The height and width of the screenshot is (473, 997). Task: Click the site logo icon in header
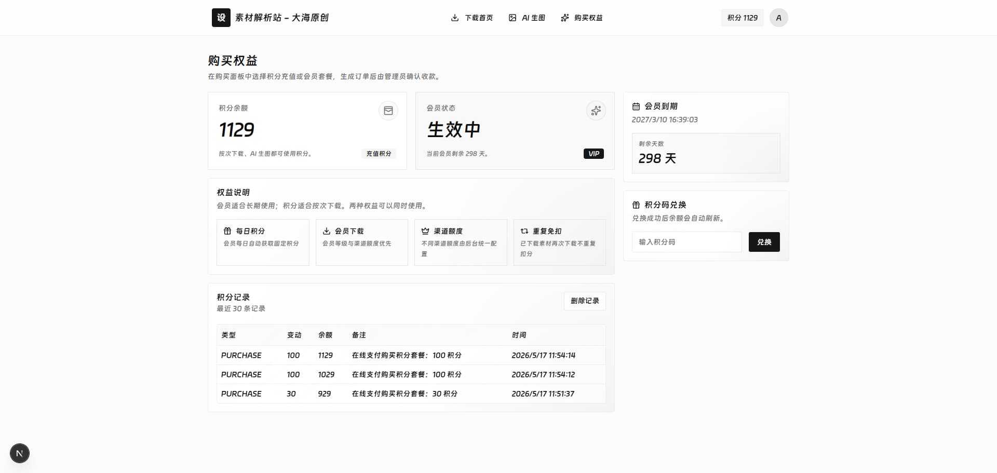point(221,18)
